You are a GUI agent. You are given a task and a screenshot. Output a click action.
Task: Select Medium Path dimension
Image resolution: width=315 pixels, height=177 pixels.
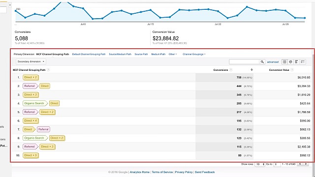point(158,54)
